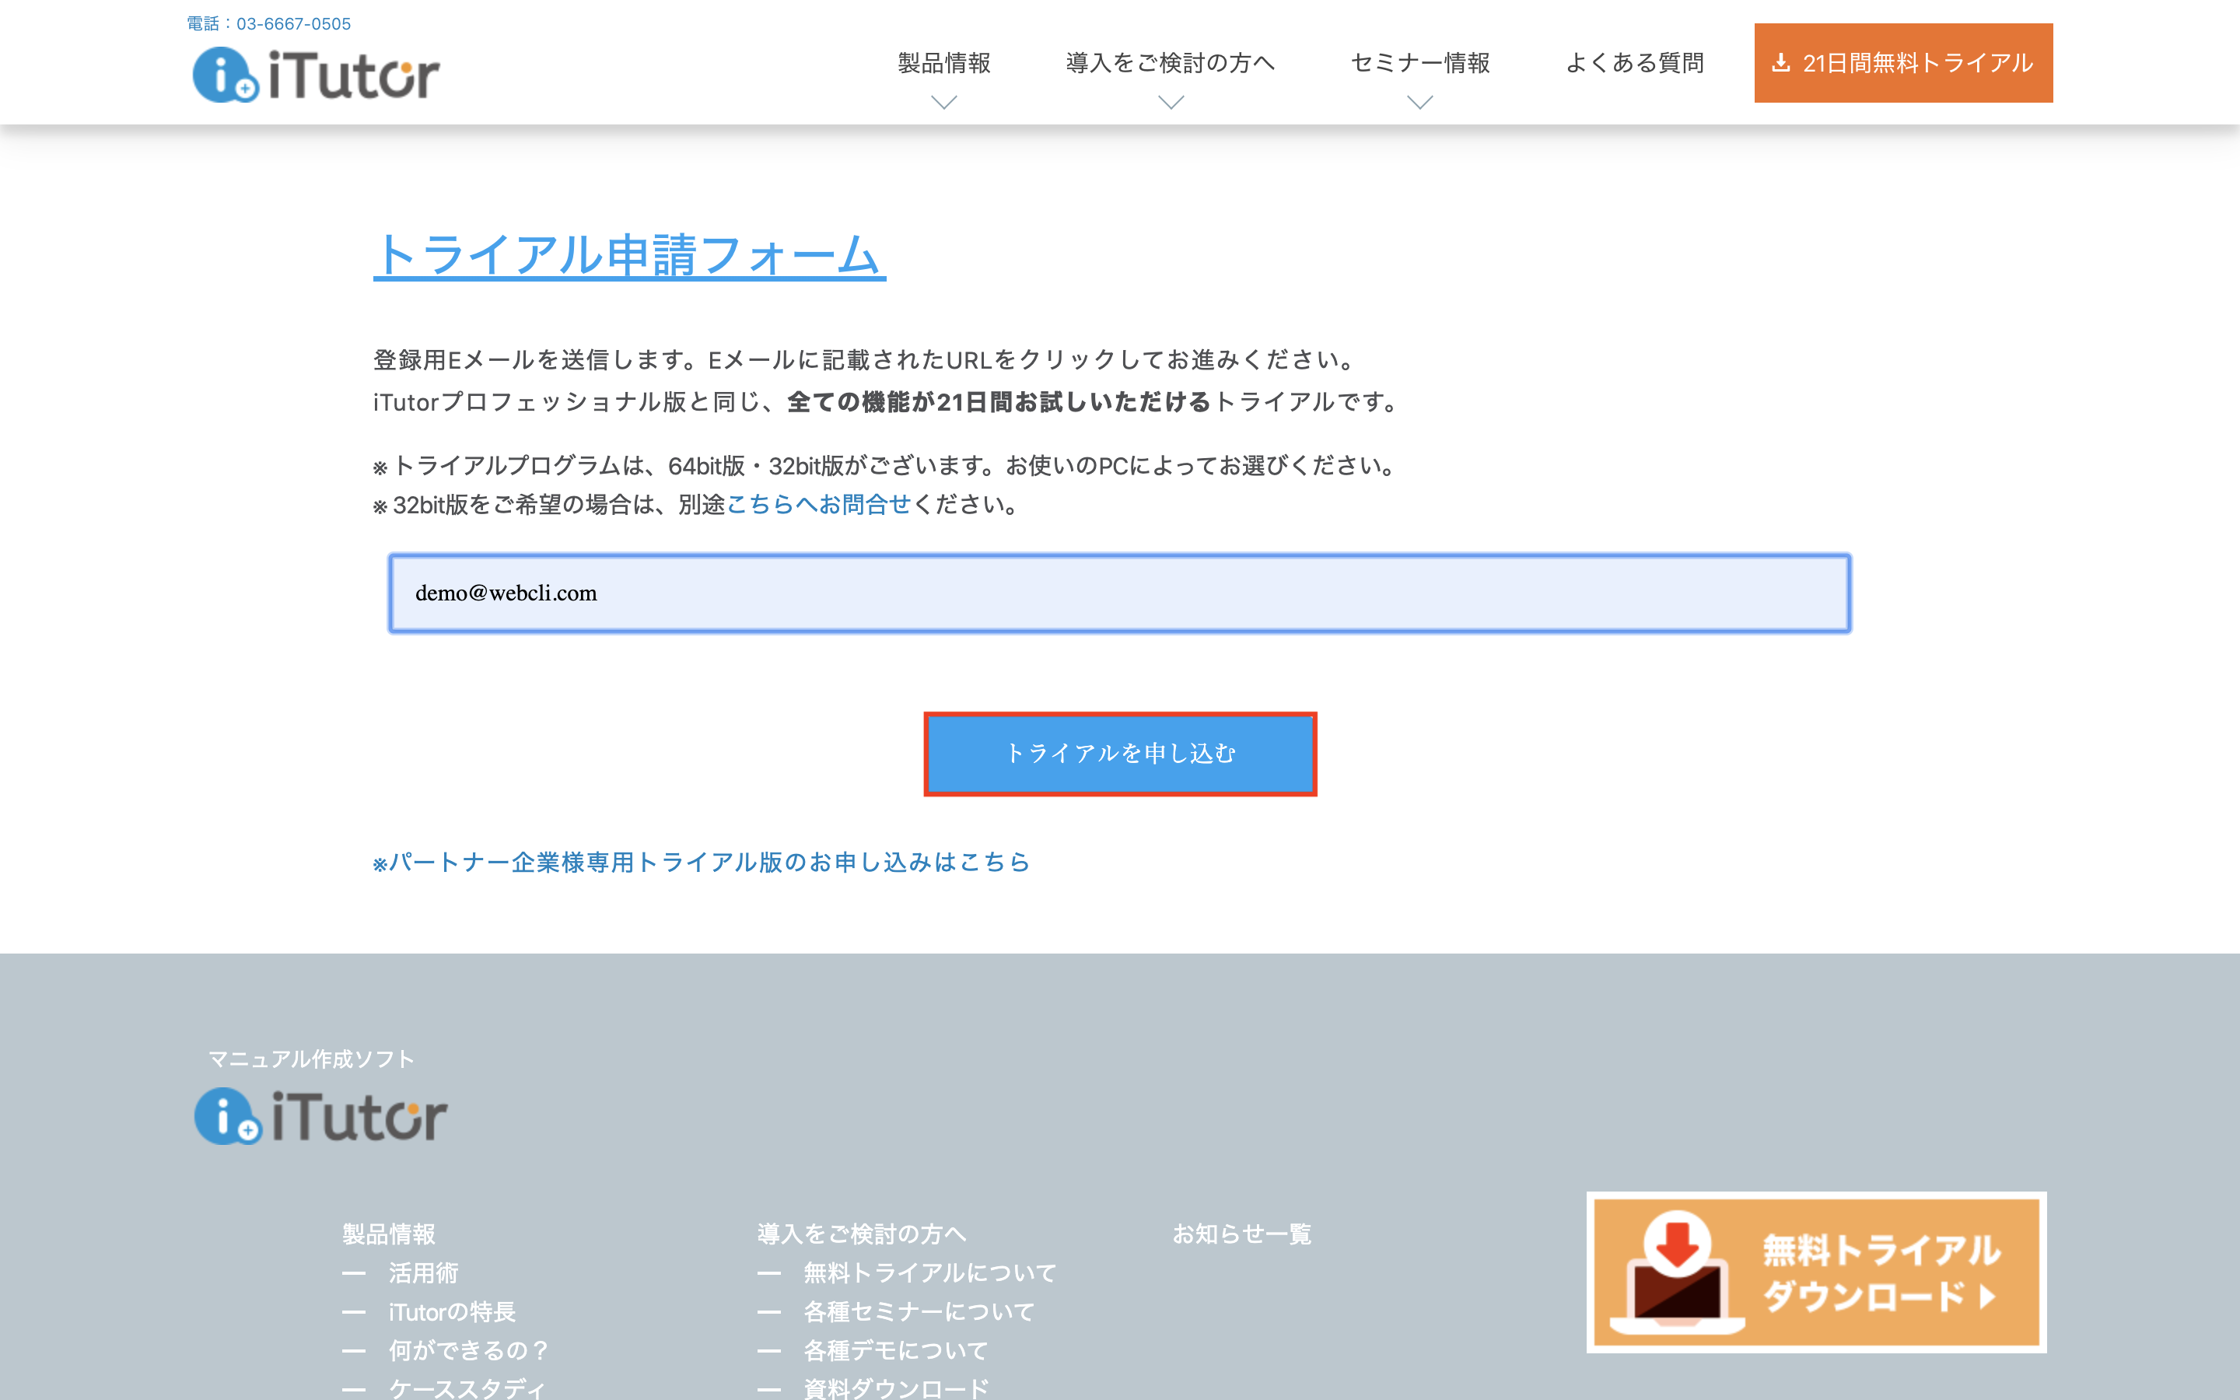Click the blue circular 'i' mark of the header logo

tap(222, 74)
